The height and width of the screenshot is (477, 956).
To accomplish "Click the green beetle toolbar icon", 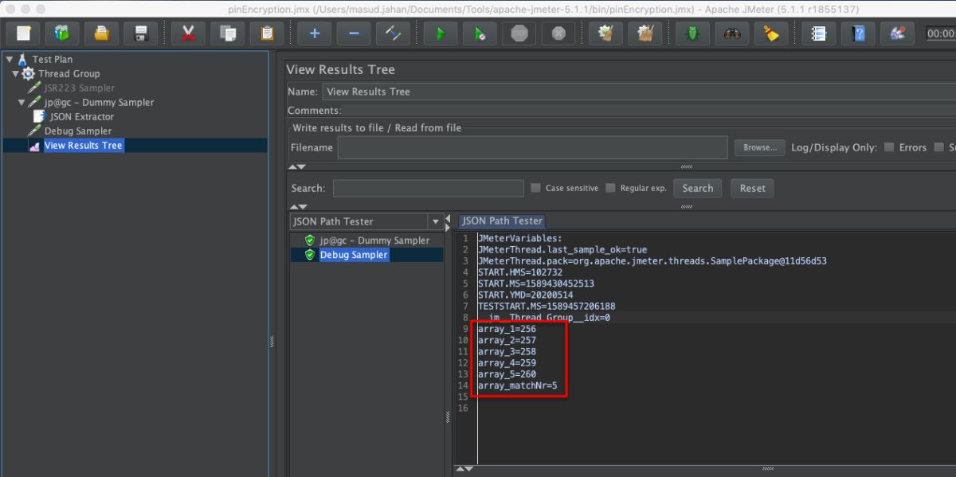I will tap(692, 33).
